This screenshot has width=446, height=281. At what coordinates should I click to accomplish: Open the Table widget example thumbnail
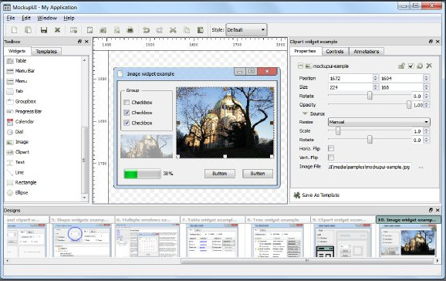(212, 238)
